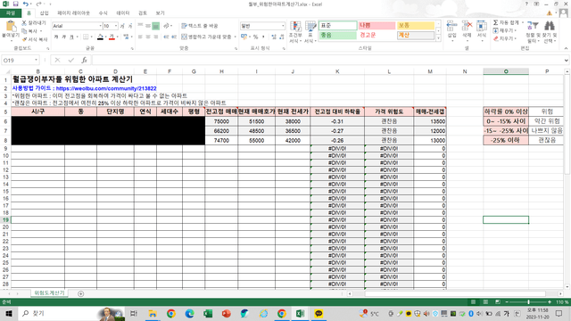Click the zoom slider handle
The width and height of the screenshot is (571, 321).
pyautogui.click(x=528, y=302)
